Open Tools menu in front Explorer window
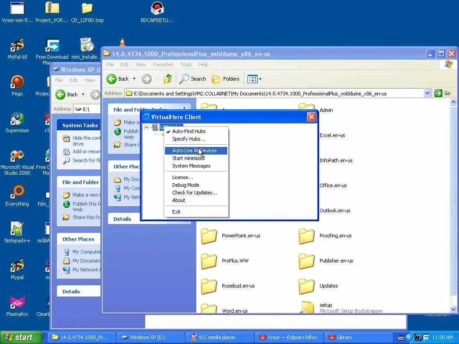Viewport: 459px width, 344px height. [x=186, y=64]
